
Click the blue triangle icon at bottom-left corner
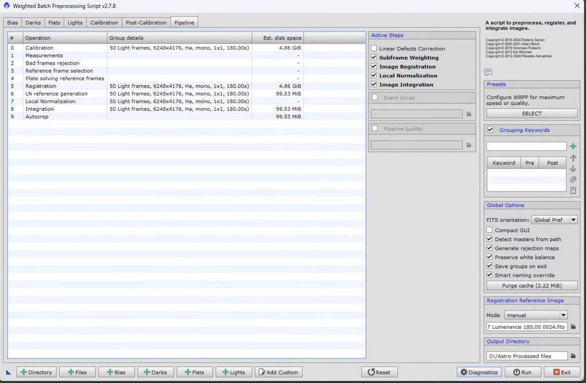8,372
